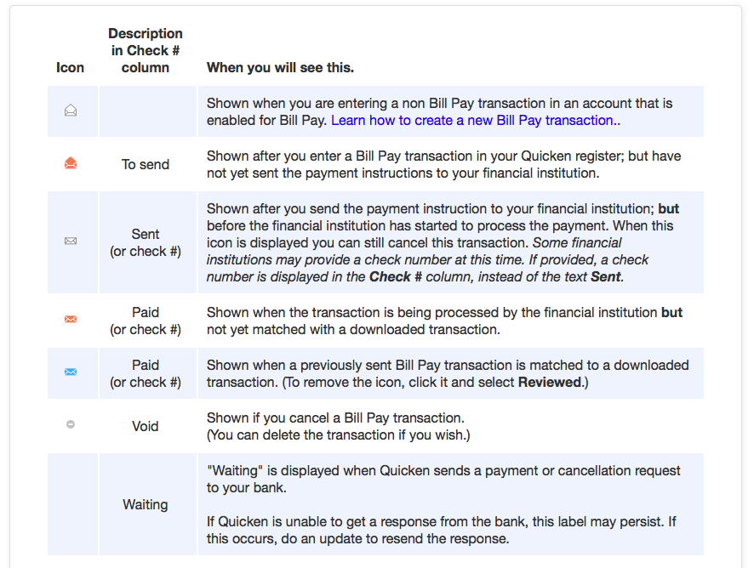
Task: Click the "Waiting" description label
Action: pyautogui.click(x=146, y=504)
